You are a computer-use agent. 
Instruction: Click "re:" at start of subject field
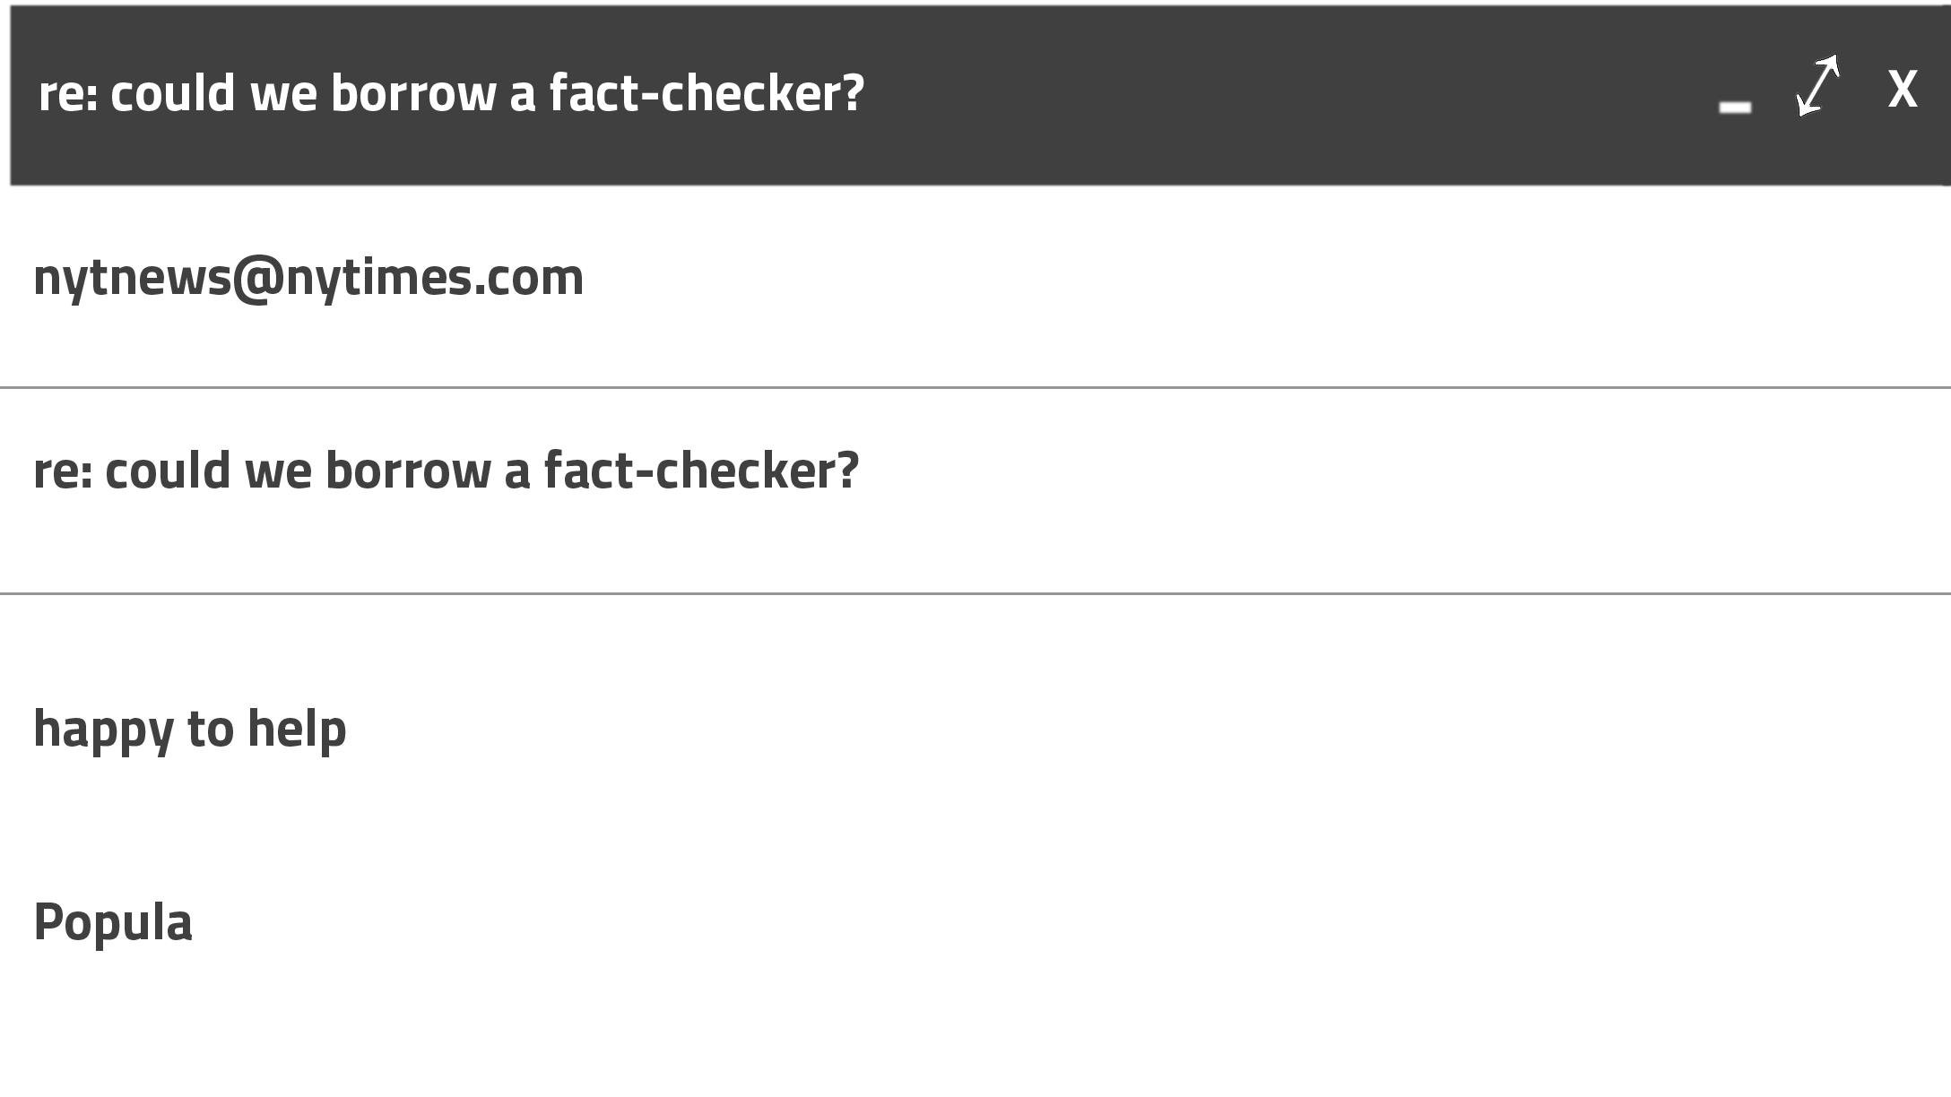pos(63,471)
